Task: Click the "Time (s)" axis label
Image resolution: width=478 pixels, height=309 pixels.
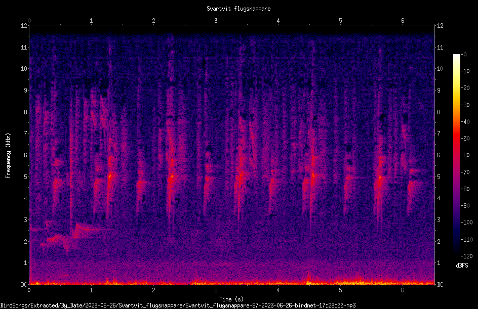Action: (x=231, y=299)
